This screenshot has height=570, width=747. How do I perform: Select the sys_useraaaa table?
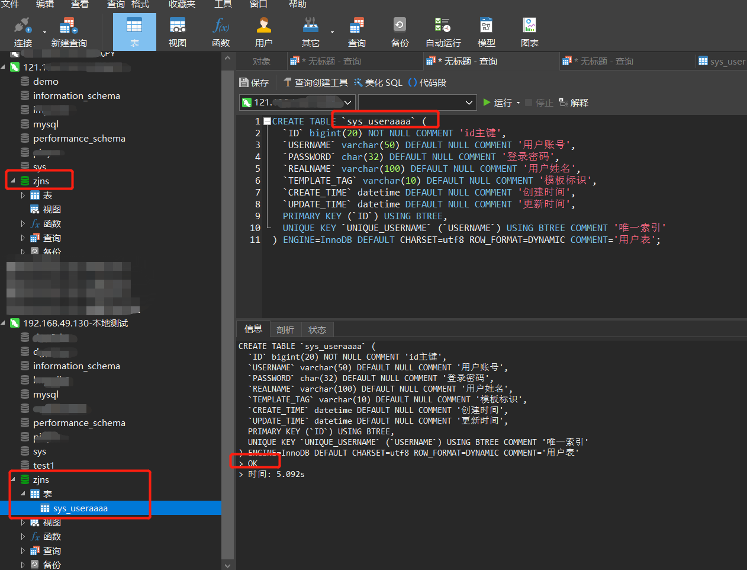tap(81, 508)
